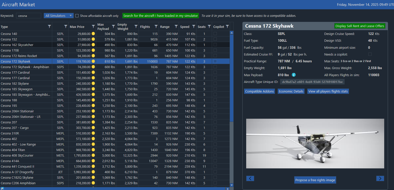The width and height of the screenshot is (394, 190).
Task: Open the All Simulators dropdown
Action: (58, 16)
